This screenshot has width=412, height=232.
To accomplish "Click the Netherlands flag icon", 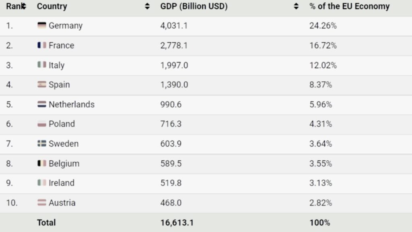I will click(x=42, y=104).
